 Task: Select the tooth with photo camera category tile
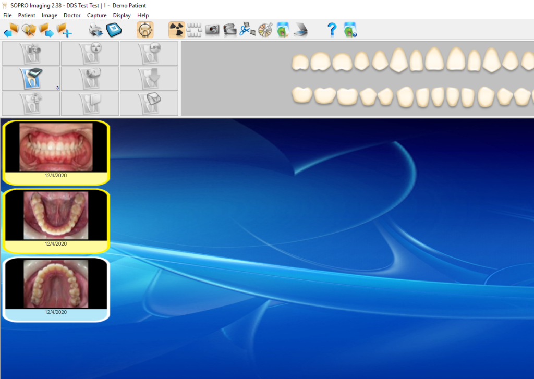click(x=31, y=54)
